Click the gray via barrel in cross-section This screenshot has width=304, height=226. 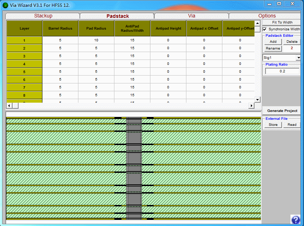pos(134,168)
